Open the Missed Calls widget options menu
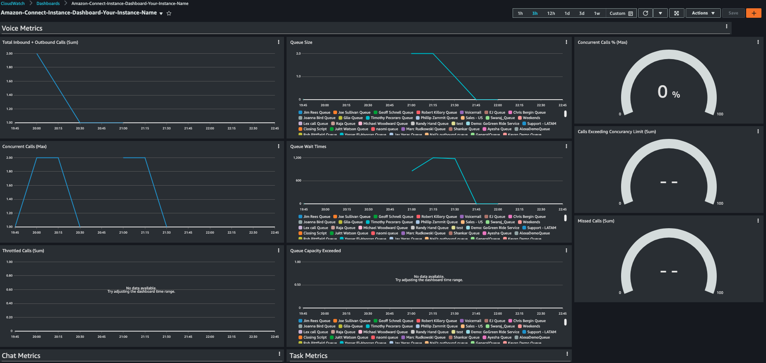The image size is (766, 363). click(758, 221)
